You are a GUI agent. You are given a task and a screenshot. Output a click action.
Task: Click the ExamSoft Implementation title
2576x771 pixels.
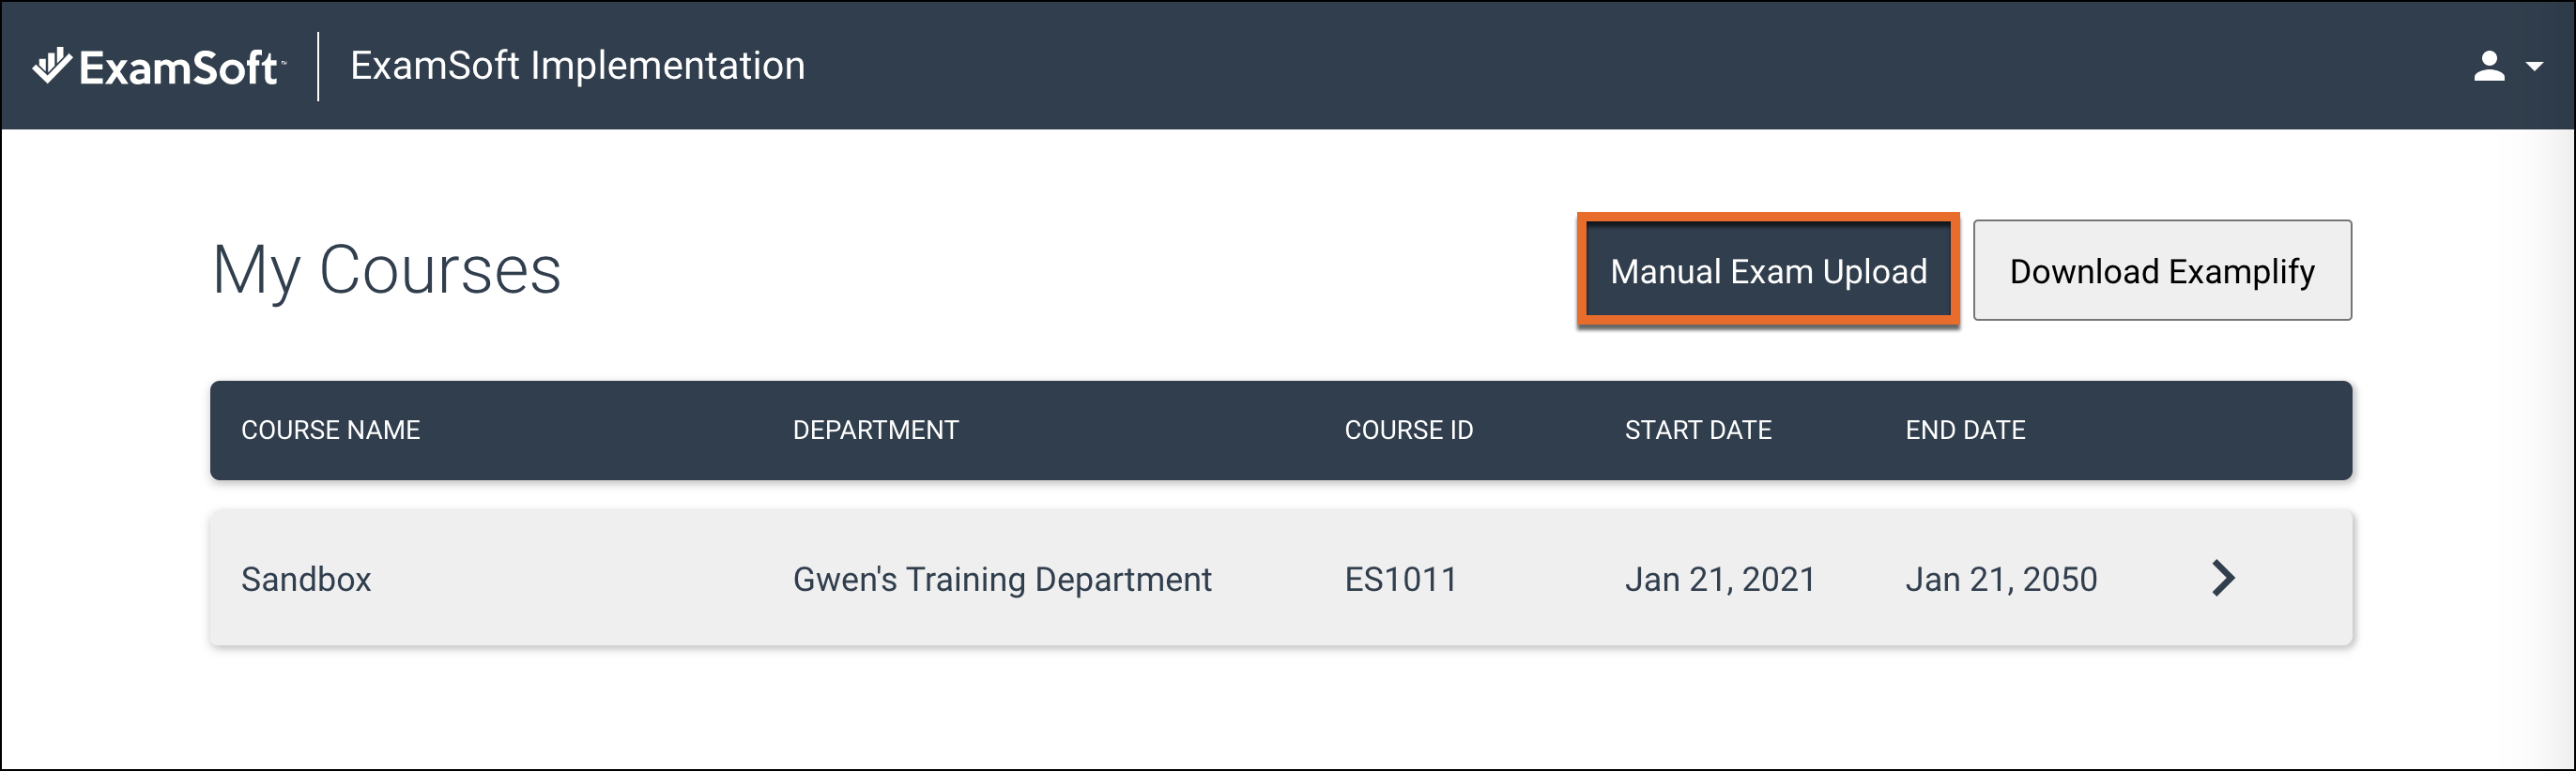pyautogui.click(x=577, y=66)
